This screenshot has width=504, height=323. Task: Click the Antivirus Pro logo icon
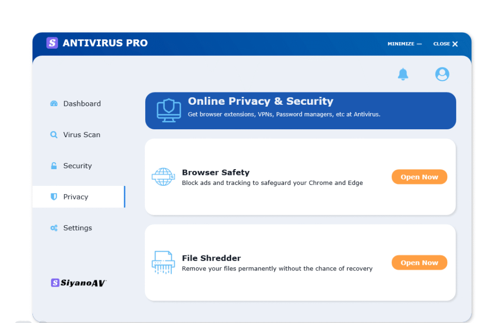coord(52,43)
